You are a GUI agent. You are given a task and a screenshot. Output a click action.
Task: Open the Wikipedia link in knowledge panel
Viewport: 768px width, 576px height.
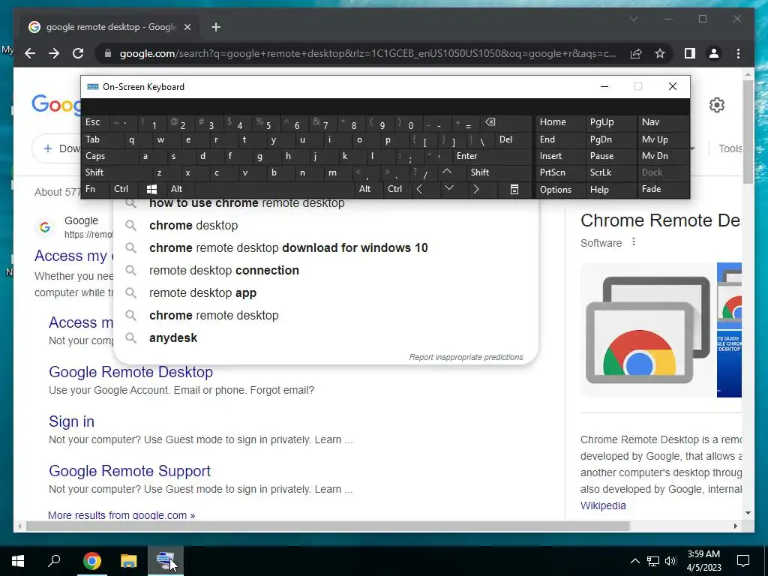[x=603, y=505]
